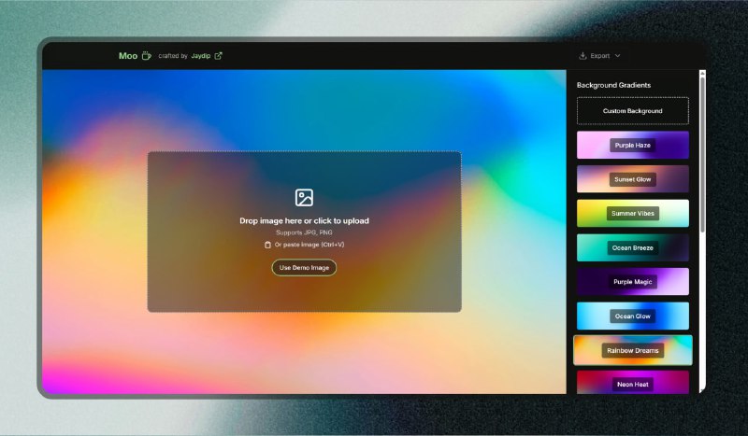The height and width of the screenshot is (436, 748).
Task: Apply the Purple Magic gradient
Action: [632, 281]
